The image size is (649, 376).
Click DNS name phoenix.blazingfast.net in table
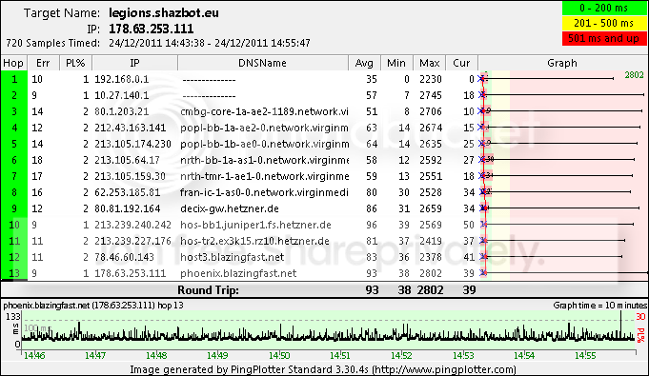point(238,273)
